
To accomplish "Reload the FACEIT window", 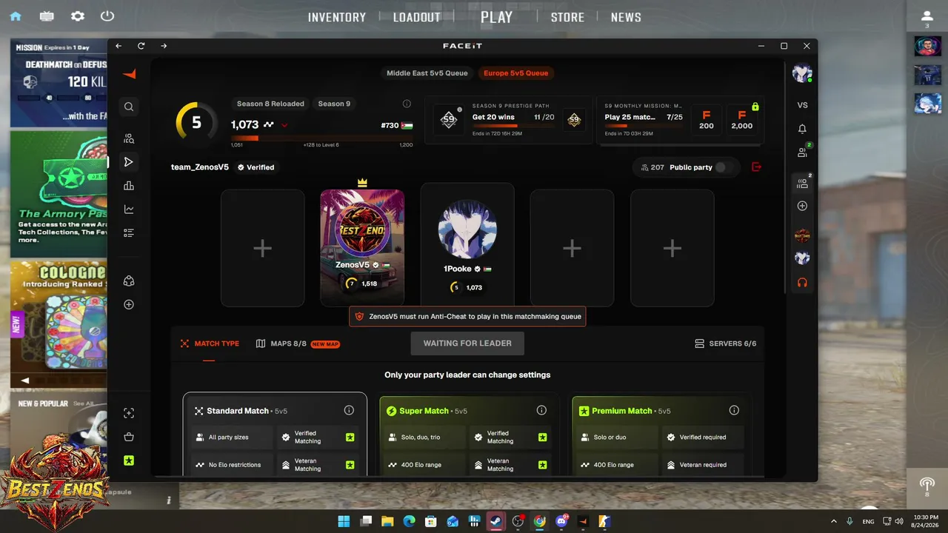I will pos(141,46).
